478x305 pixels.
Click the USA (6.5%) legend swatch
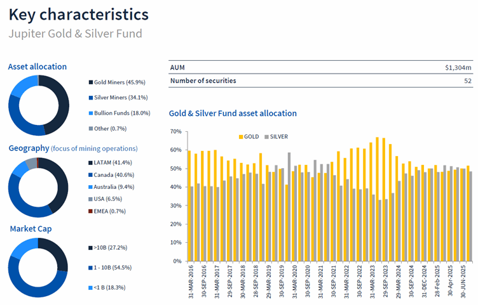coord(91,198)
